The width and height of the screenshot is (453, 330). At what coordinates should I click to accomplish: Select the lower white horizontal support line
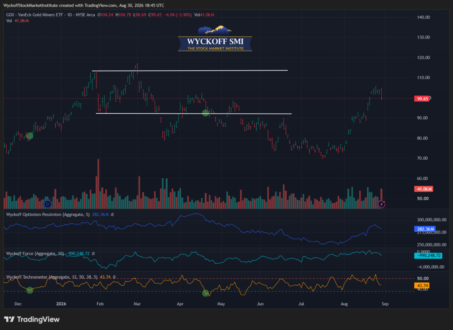(194, 114)
